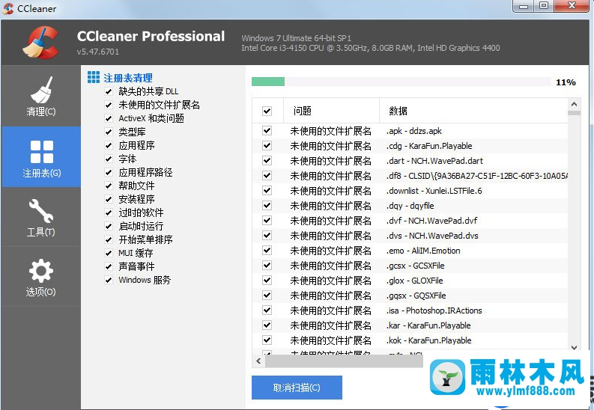Uncheck Windows 服务 option
594x410 pixels.
(x=109, y=280)
